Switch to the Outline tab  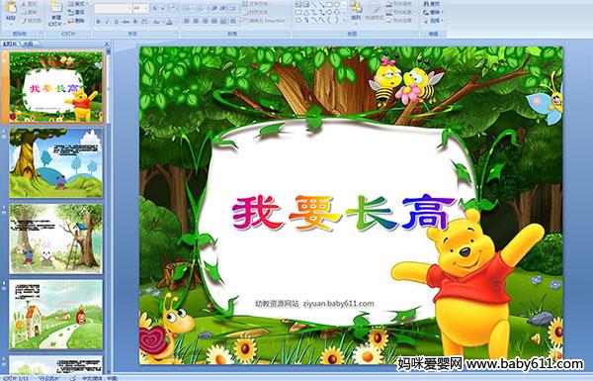tap(29, 44)
